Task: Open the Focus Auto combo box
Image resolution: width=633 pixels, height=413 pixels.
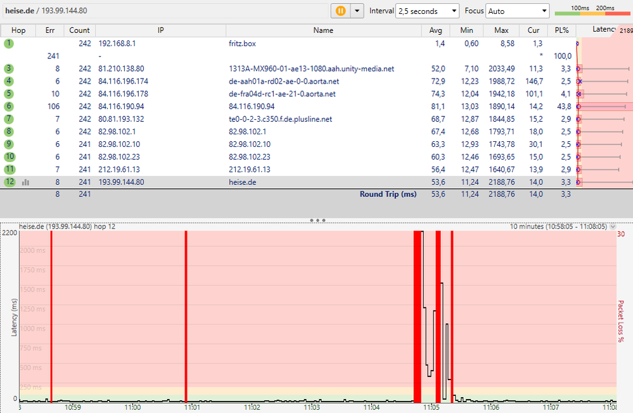Action: point(518,11)
